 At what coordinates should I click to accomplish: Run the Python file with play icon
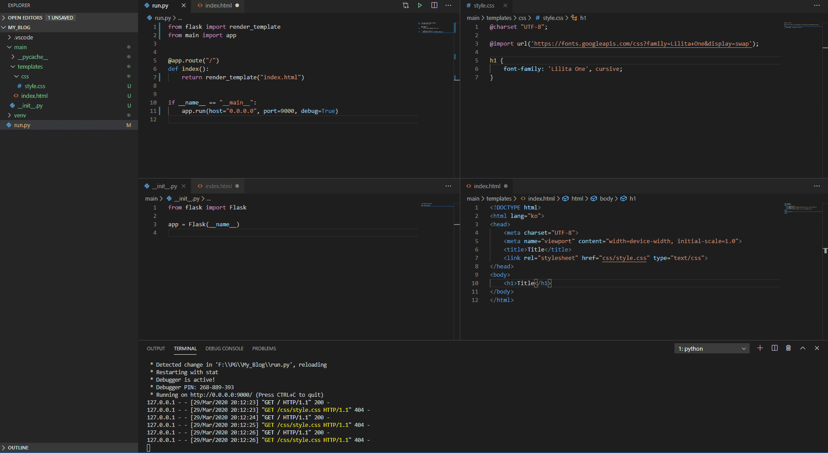(420, 5)
